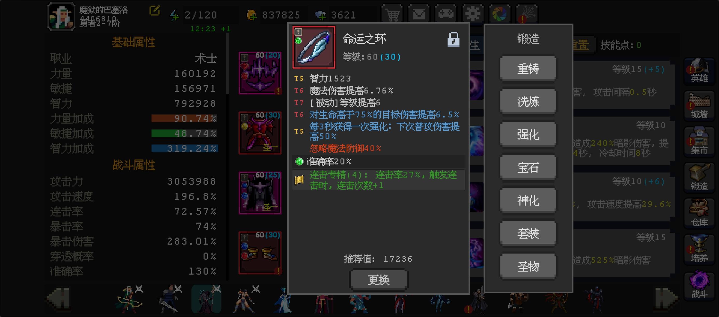
Task: Open the gamepad icon in top bar
Action: [445, 13]
